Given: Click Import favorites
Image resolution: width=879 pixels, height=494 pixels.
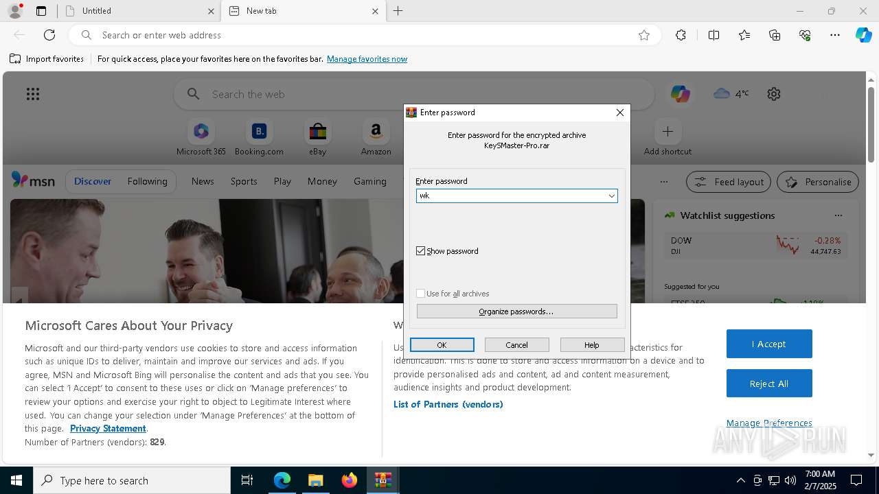Looking at the screenshot, I should tap(47, 59).
